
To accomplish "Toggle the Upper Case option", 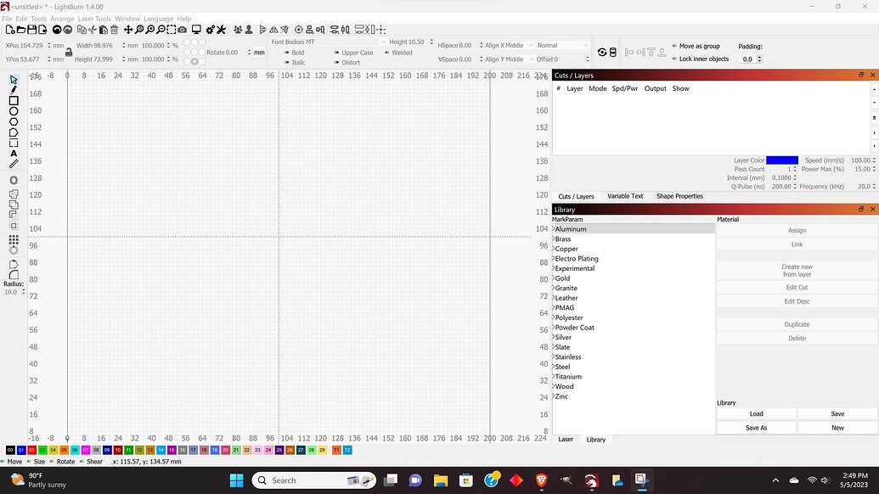I will coord(354,53).
